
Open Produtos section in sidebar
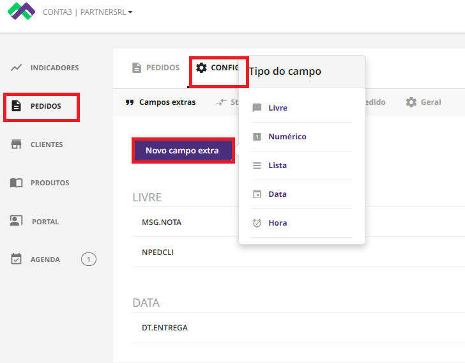click(x=49, y=183)
